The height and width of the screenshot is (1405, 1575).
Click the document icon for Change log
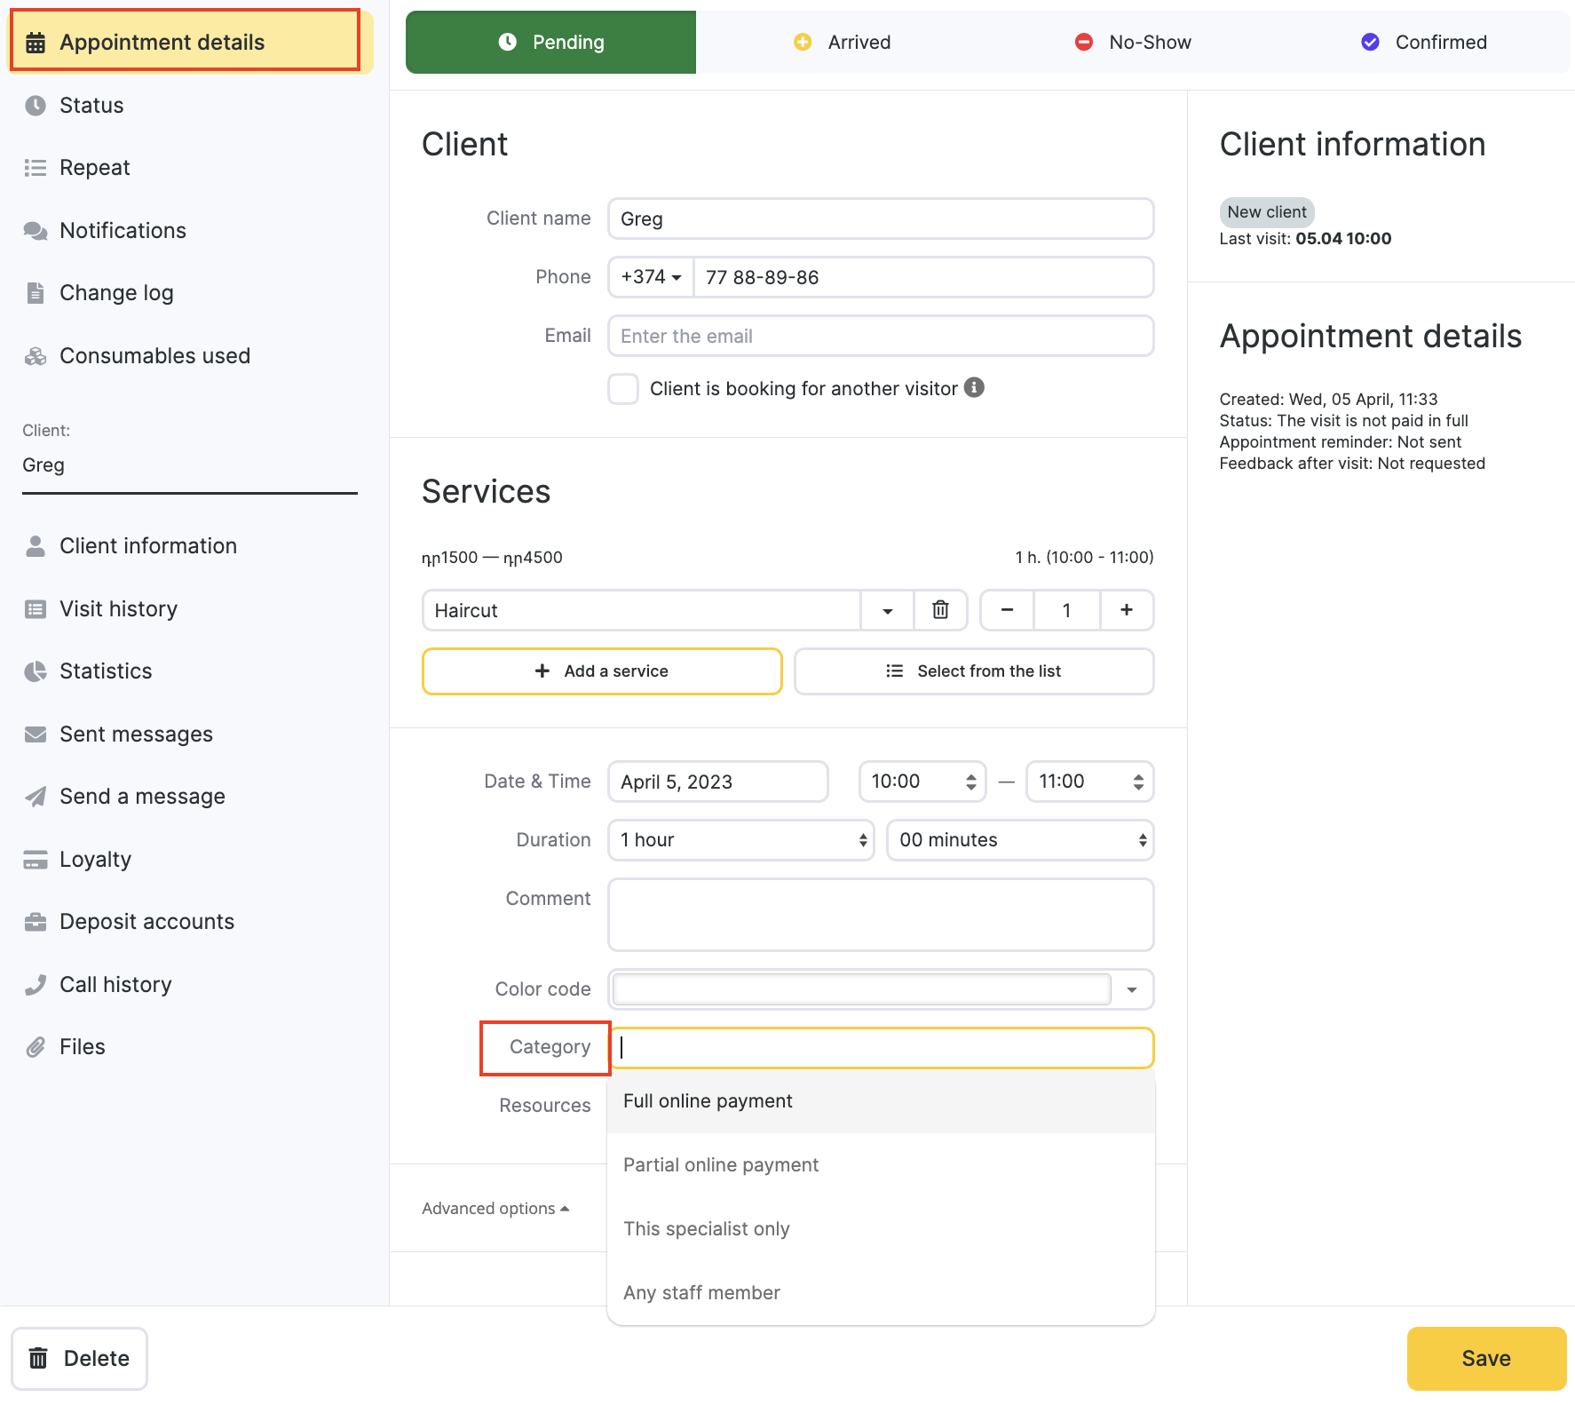[36, 293]
